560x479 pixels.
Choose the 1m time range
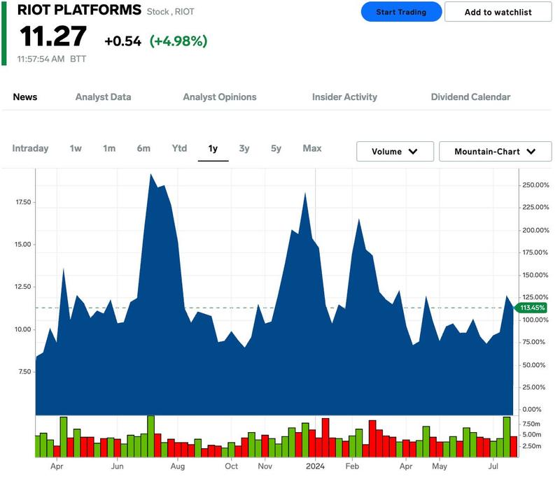point(109,148)
